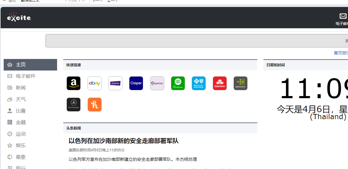Open the Ancestry quick link icon

240,83
